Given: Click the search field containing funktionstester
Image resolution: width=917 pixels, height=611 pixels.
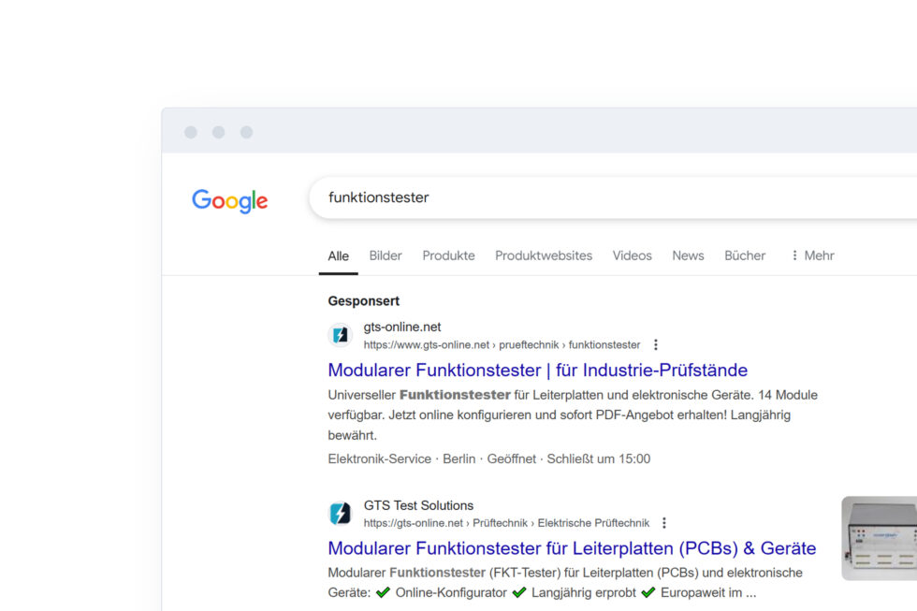Looking at the screenshot, I should pyautogui.click(x=612, y=197).
